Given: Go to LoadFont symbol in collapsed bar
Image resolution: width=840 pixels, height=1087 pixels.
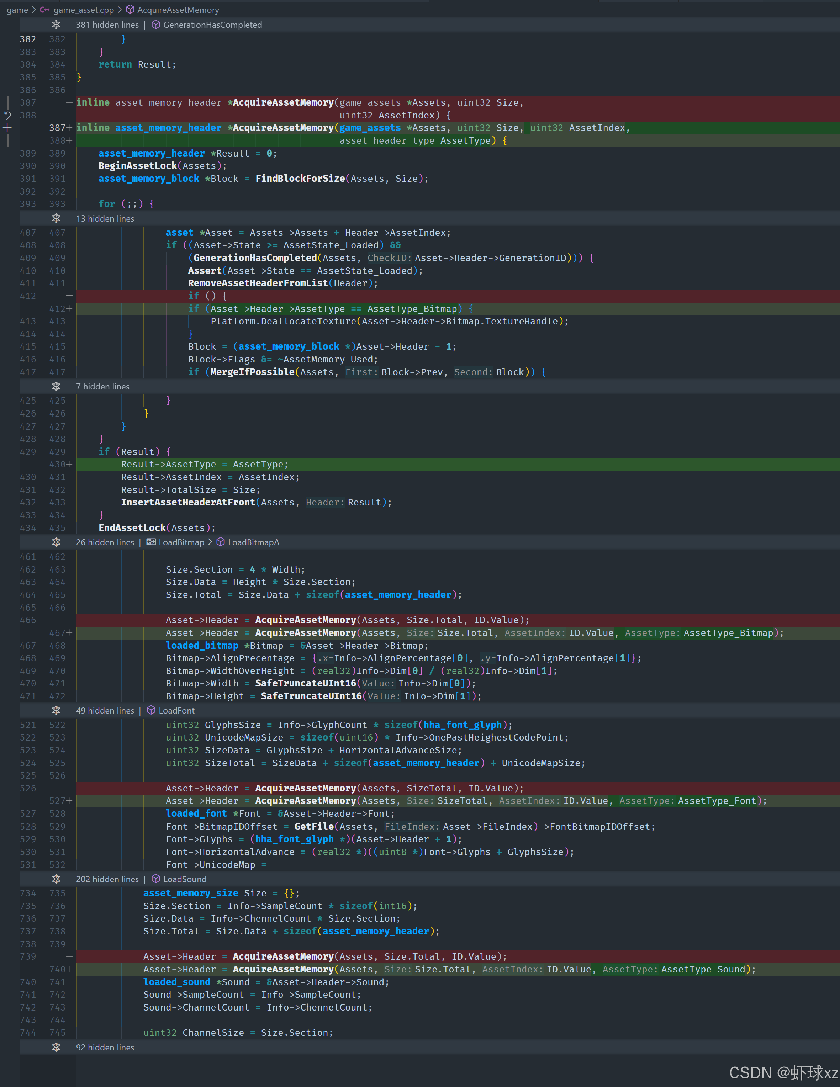Looking at the screenshot, I should tap(177, 711).
